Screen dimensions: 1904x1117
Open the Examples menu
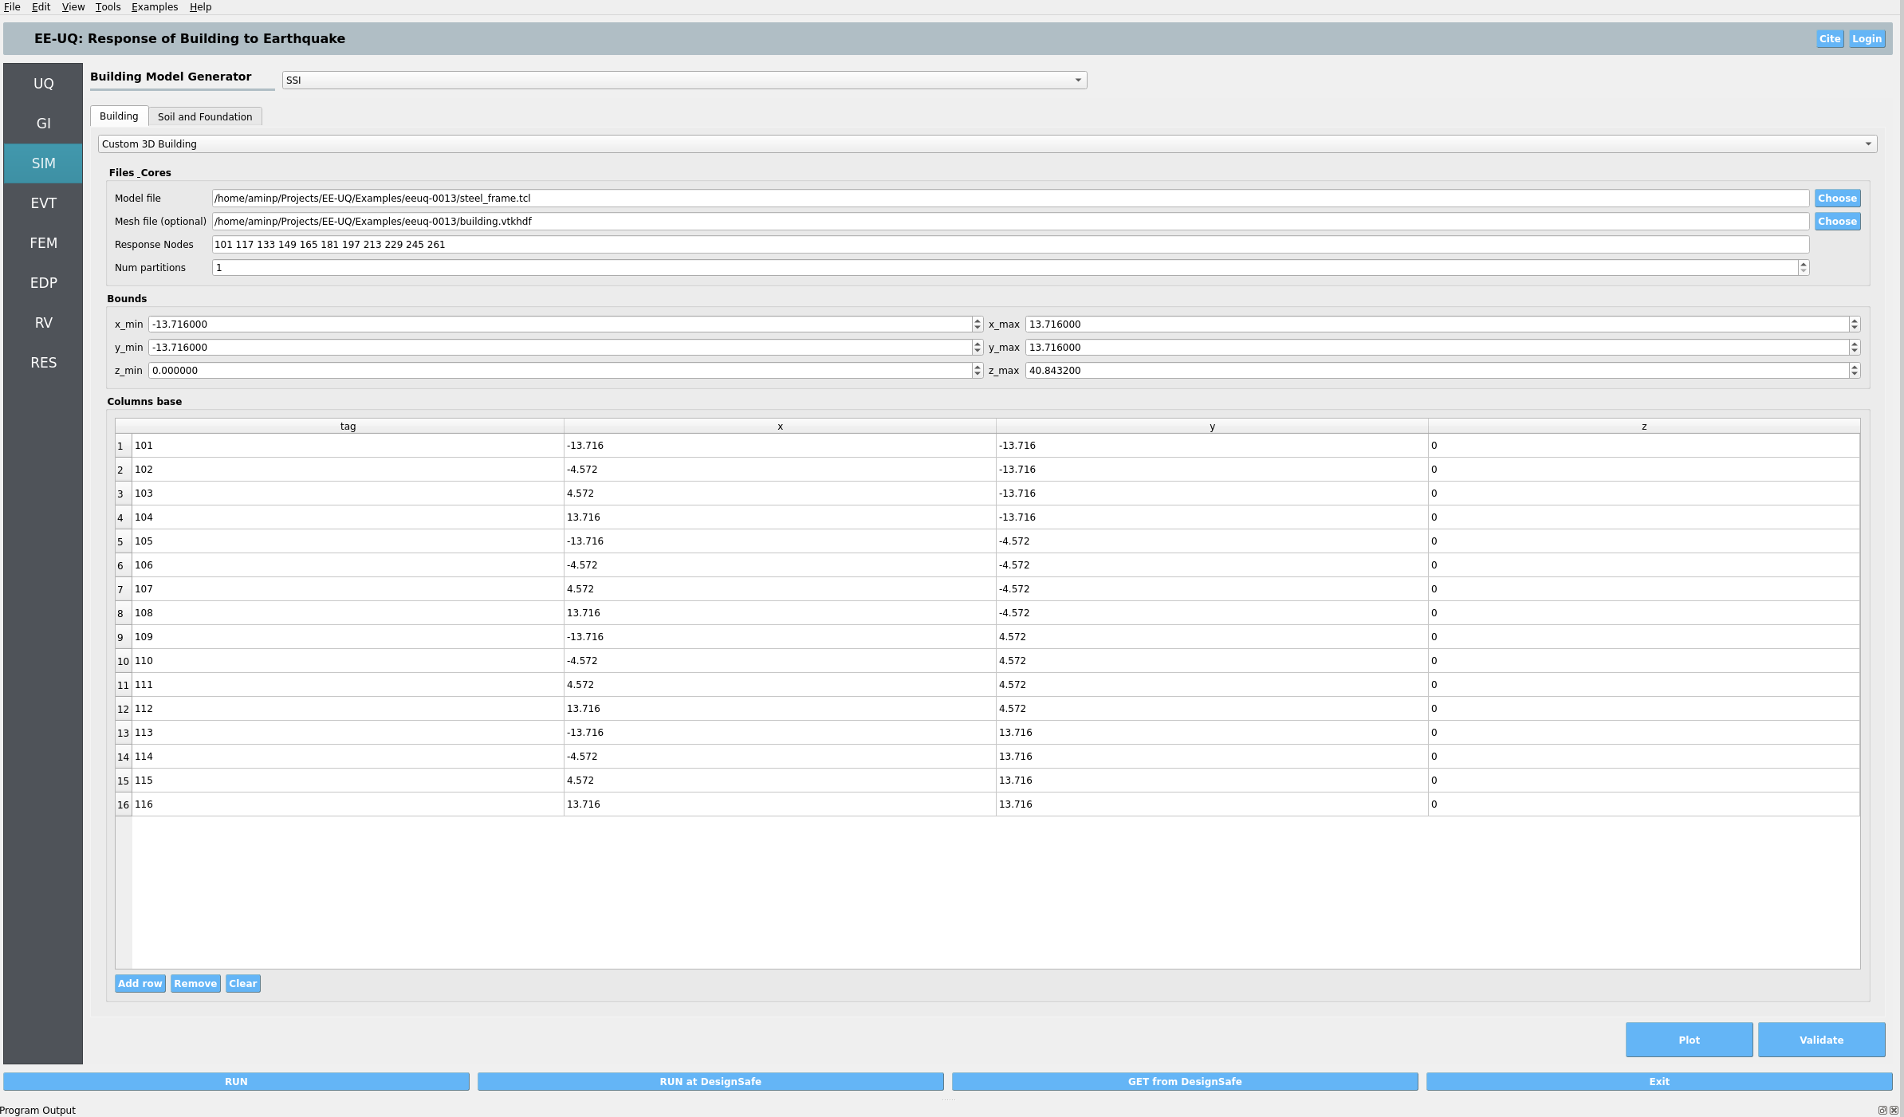[x=155, y=7]
